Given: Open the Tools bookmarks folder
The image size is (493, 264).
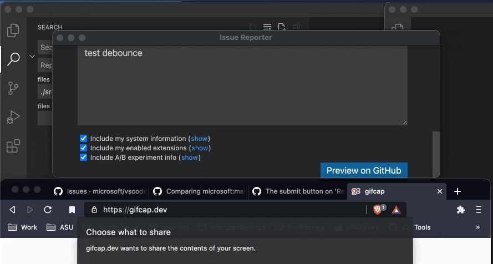Looking at the screenshot, I should tap(422, 227).
